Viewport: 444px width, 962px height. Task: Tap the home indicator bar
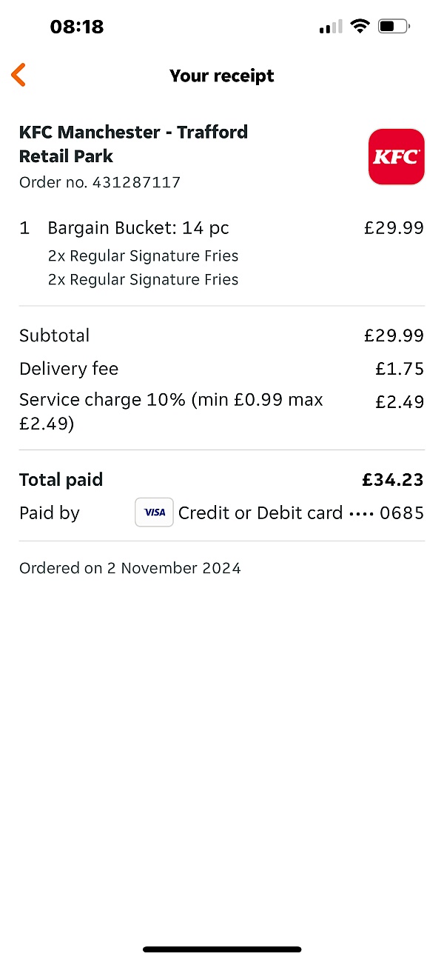point(222,949)
